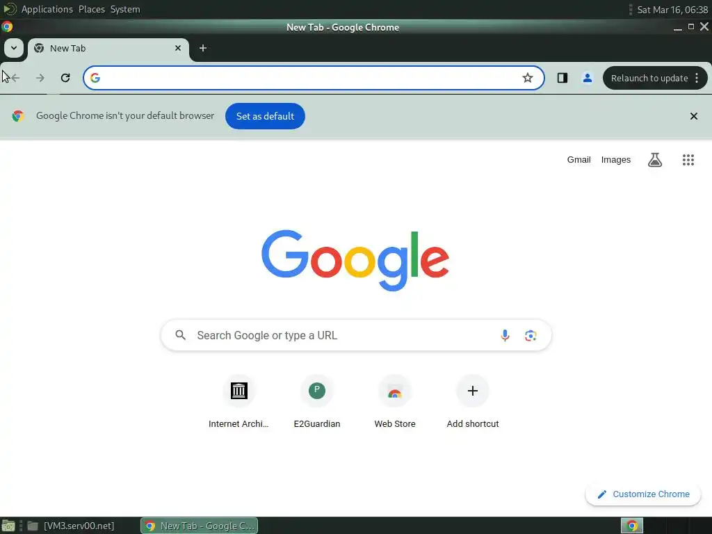Image resolution: width=712 pixels, height=534 pixels.
Task: Click the clock showing Sat Mar 16
Action: [672, 10]
